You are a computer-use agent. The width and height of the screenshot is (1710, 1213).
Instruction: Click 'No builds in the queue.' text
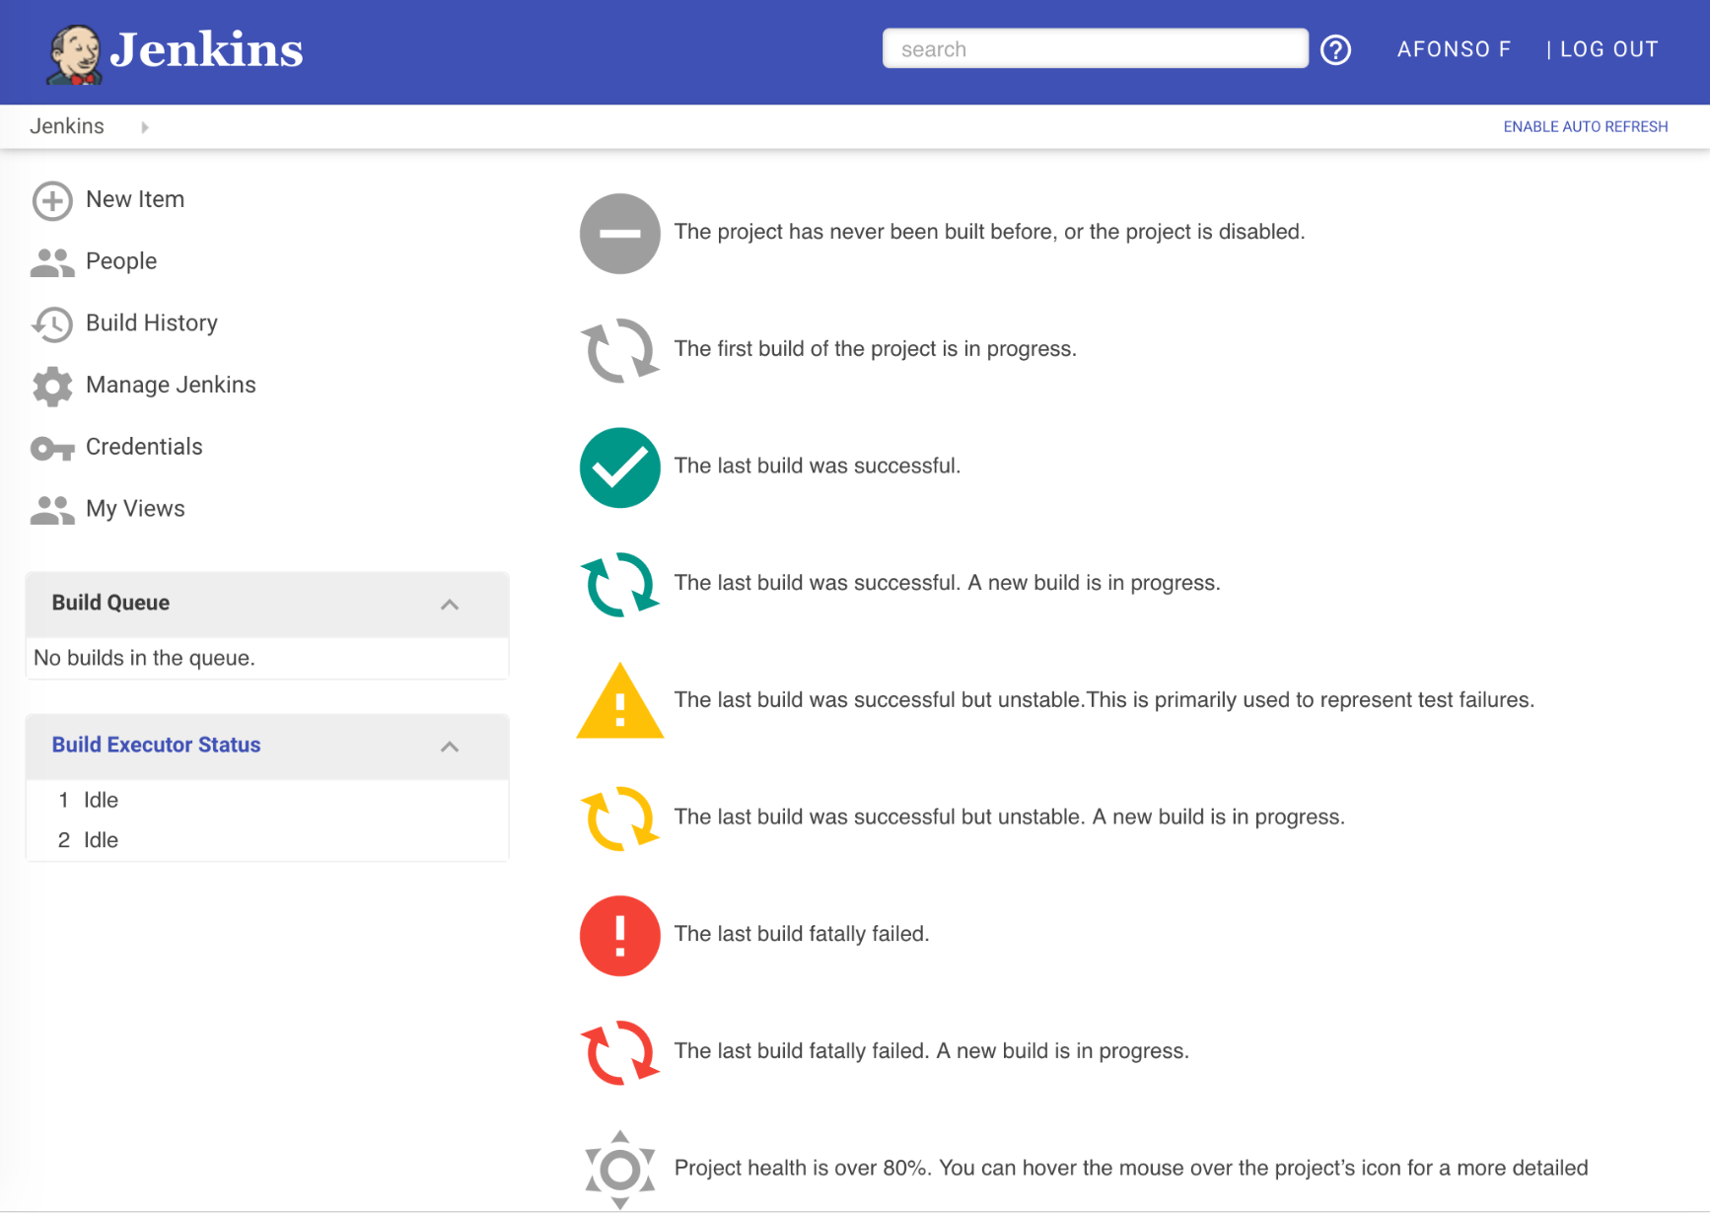click(x=144, y=658)
